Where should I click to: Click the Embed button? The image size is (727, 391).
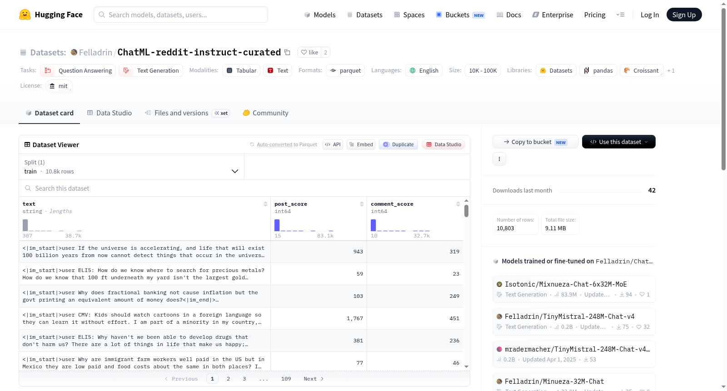[x=361, y=144]
